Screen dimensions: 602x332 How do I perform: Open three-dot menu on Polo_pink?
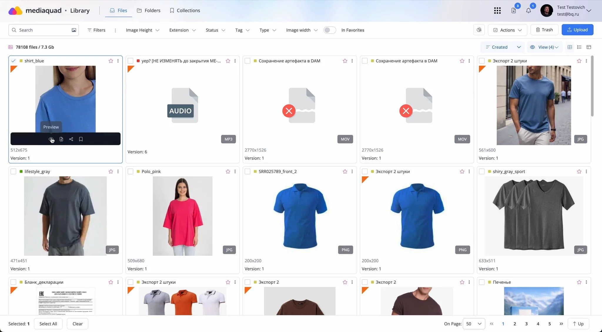(235, 171)
